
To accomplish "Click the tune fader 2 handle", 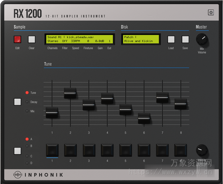I will (x=70, y=93).
